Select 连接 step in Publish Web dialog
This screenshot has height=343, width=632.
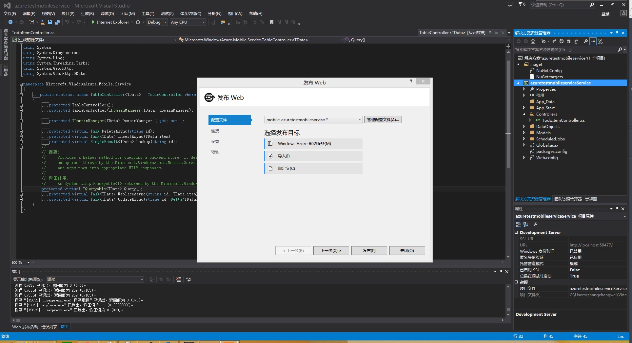pyautogui.click(x=215, y=131)
